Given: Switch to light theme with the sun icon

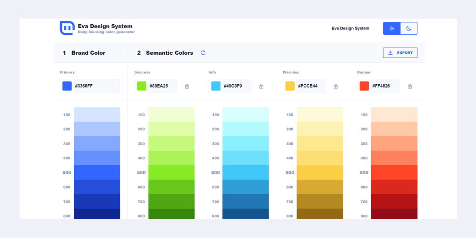Looking at the screenshot, I should 392,28.
